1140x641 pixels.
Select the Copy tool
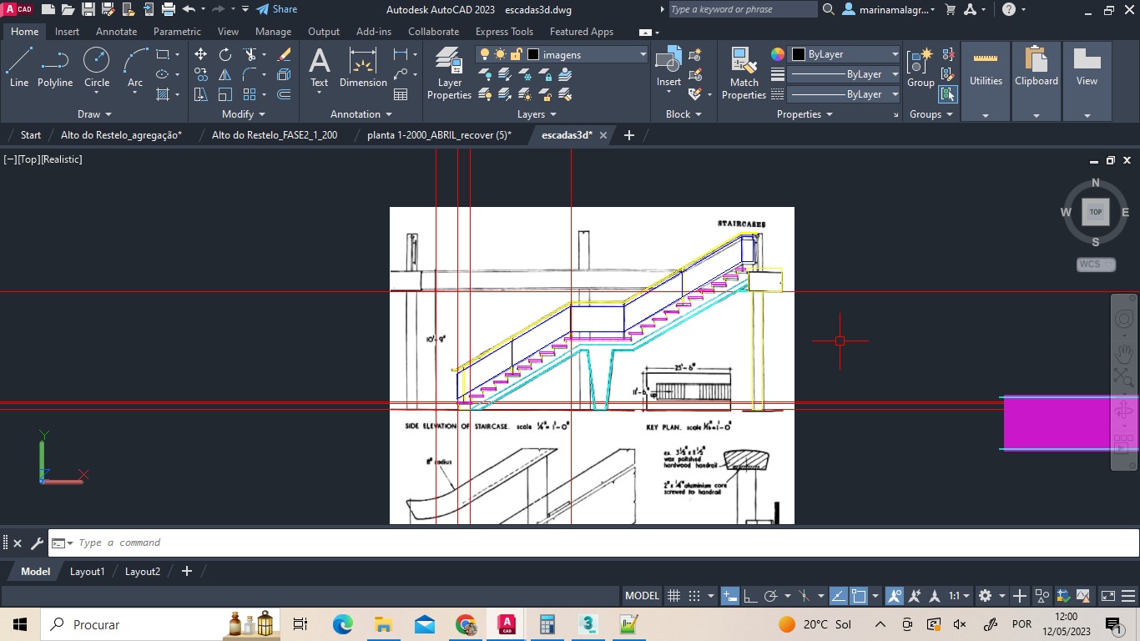pos(200,74)
